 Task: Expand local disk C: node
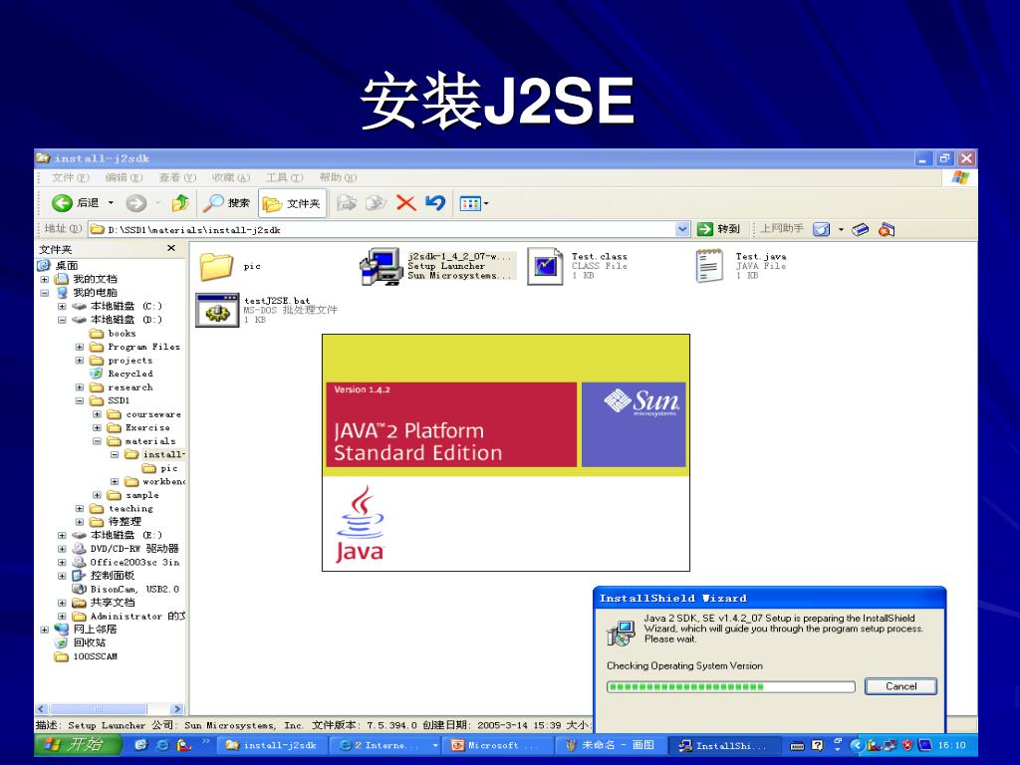click(x=62, y=307)
